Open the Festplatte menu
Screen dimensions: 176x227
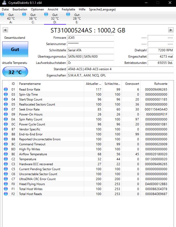coord(68,9)
